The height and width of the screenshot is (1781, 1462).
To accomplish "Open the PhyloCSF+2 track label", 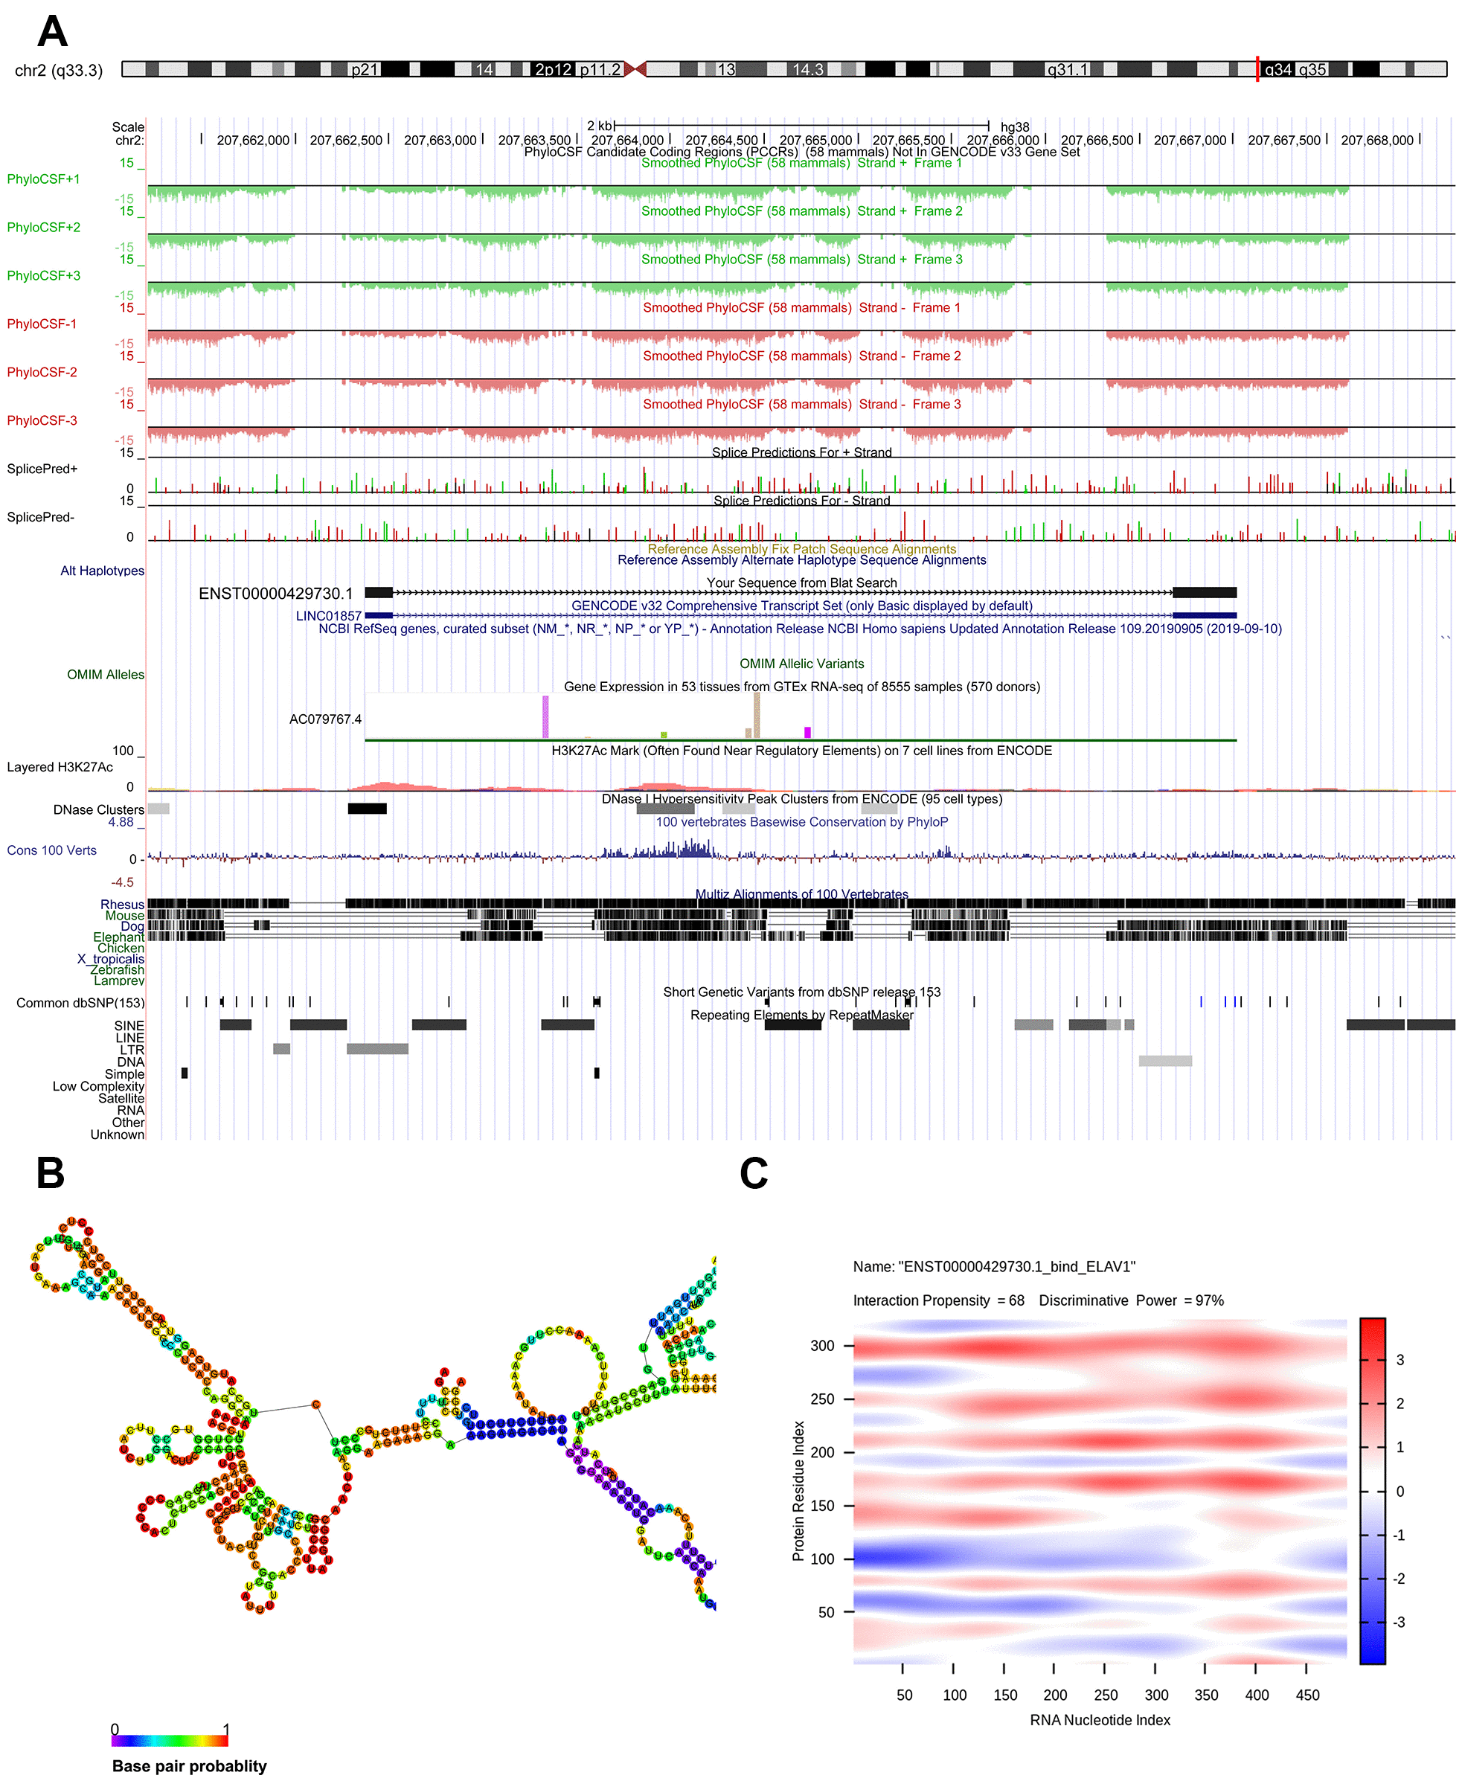I will tap(44, 226).
